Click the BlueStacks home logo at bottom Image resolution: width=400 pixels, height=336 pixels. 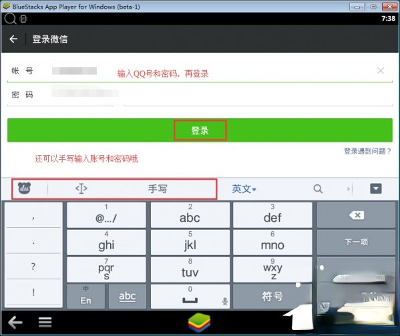tap(199, 322)
